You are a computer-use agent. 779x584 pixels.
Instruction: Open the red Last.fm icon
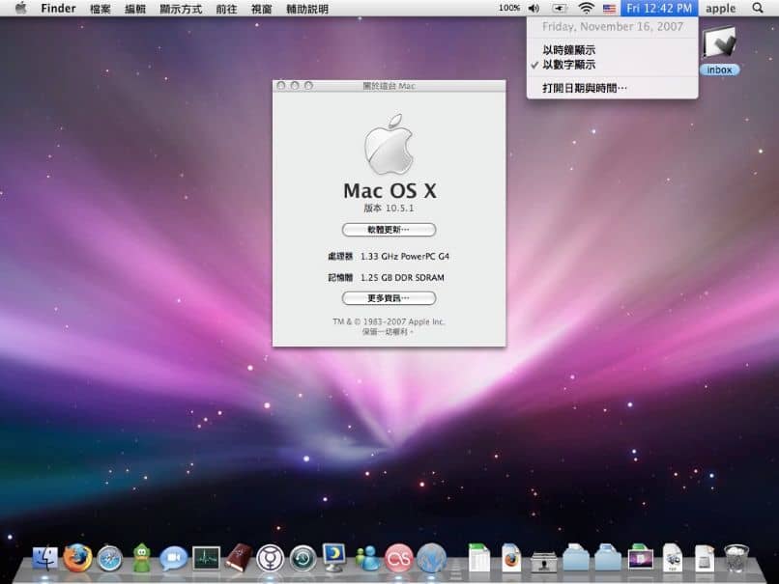pyautogui.click(x=399, y=559)
